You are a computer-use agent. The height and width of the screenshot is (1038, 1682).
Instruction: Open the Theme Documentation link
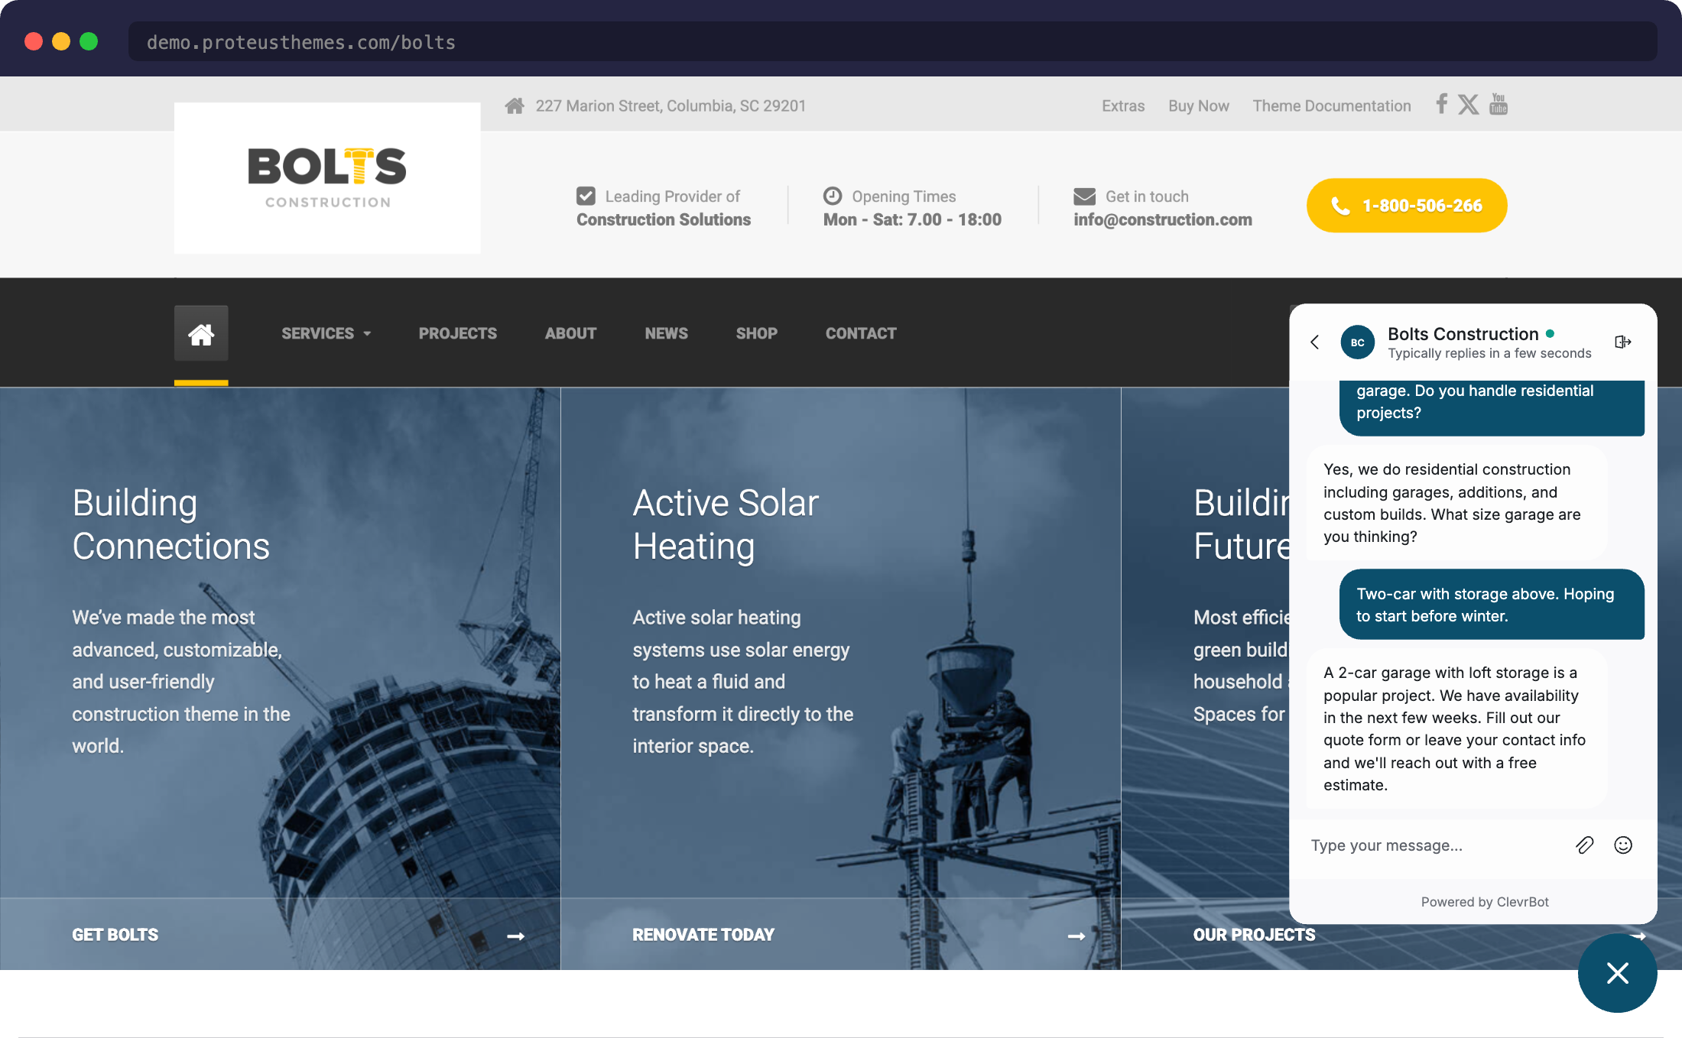(x=1332, y=105)
